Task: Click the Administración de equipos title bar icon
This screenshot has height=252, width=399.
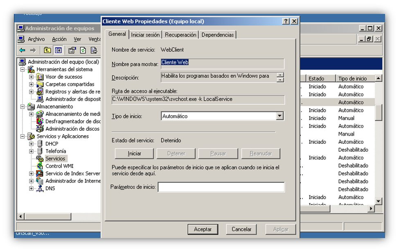Action: pyautogui.click(x=20, y=28)
